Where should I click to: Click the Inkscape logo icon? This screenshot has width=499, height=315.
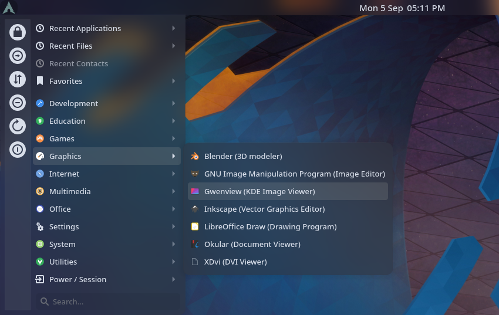pos(195,209)
